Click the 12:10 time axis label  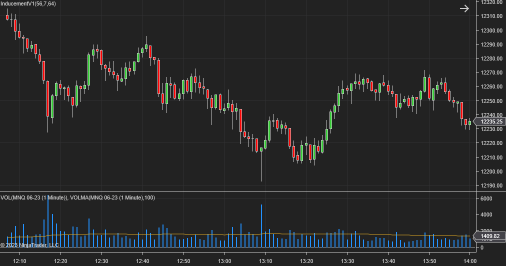point(19,261)
